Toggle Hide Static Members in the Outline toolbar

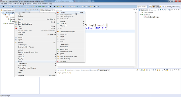(x=165, y=10)
